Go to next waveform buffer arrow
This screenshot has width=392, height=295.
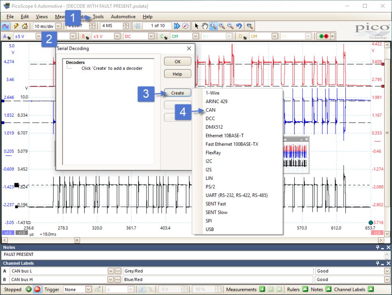point(177,26)
